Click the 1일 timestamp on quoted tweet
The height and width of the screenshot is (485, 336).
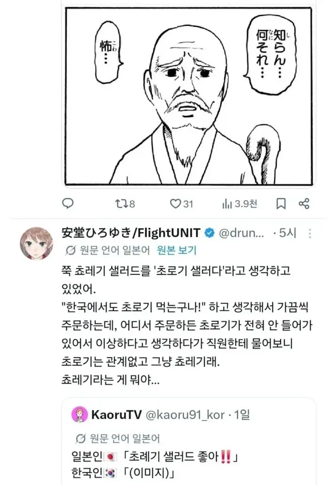242,414
